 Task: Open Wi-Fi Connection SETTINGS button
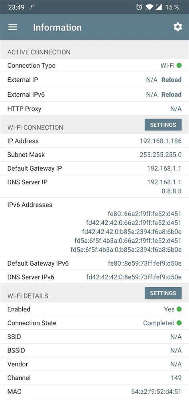coord(163,125)
